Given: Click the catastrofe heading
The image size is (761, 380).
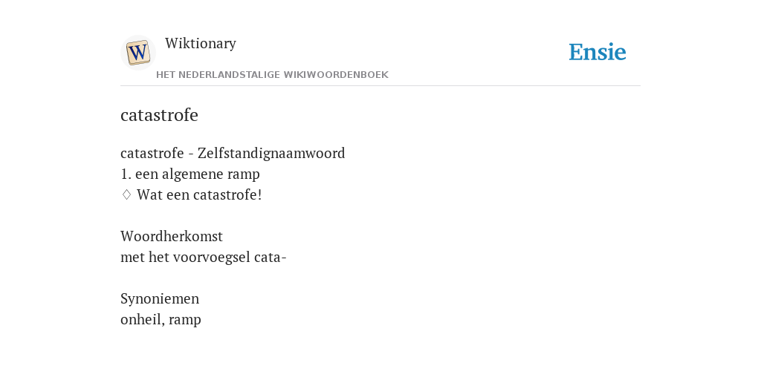Looking at the screenshot, I should click(159, 115).
